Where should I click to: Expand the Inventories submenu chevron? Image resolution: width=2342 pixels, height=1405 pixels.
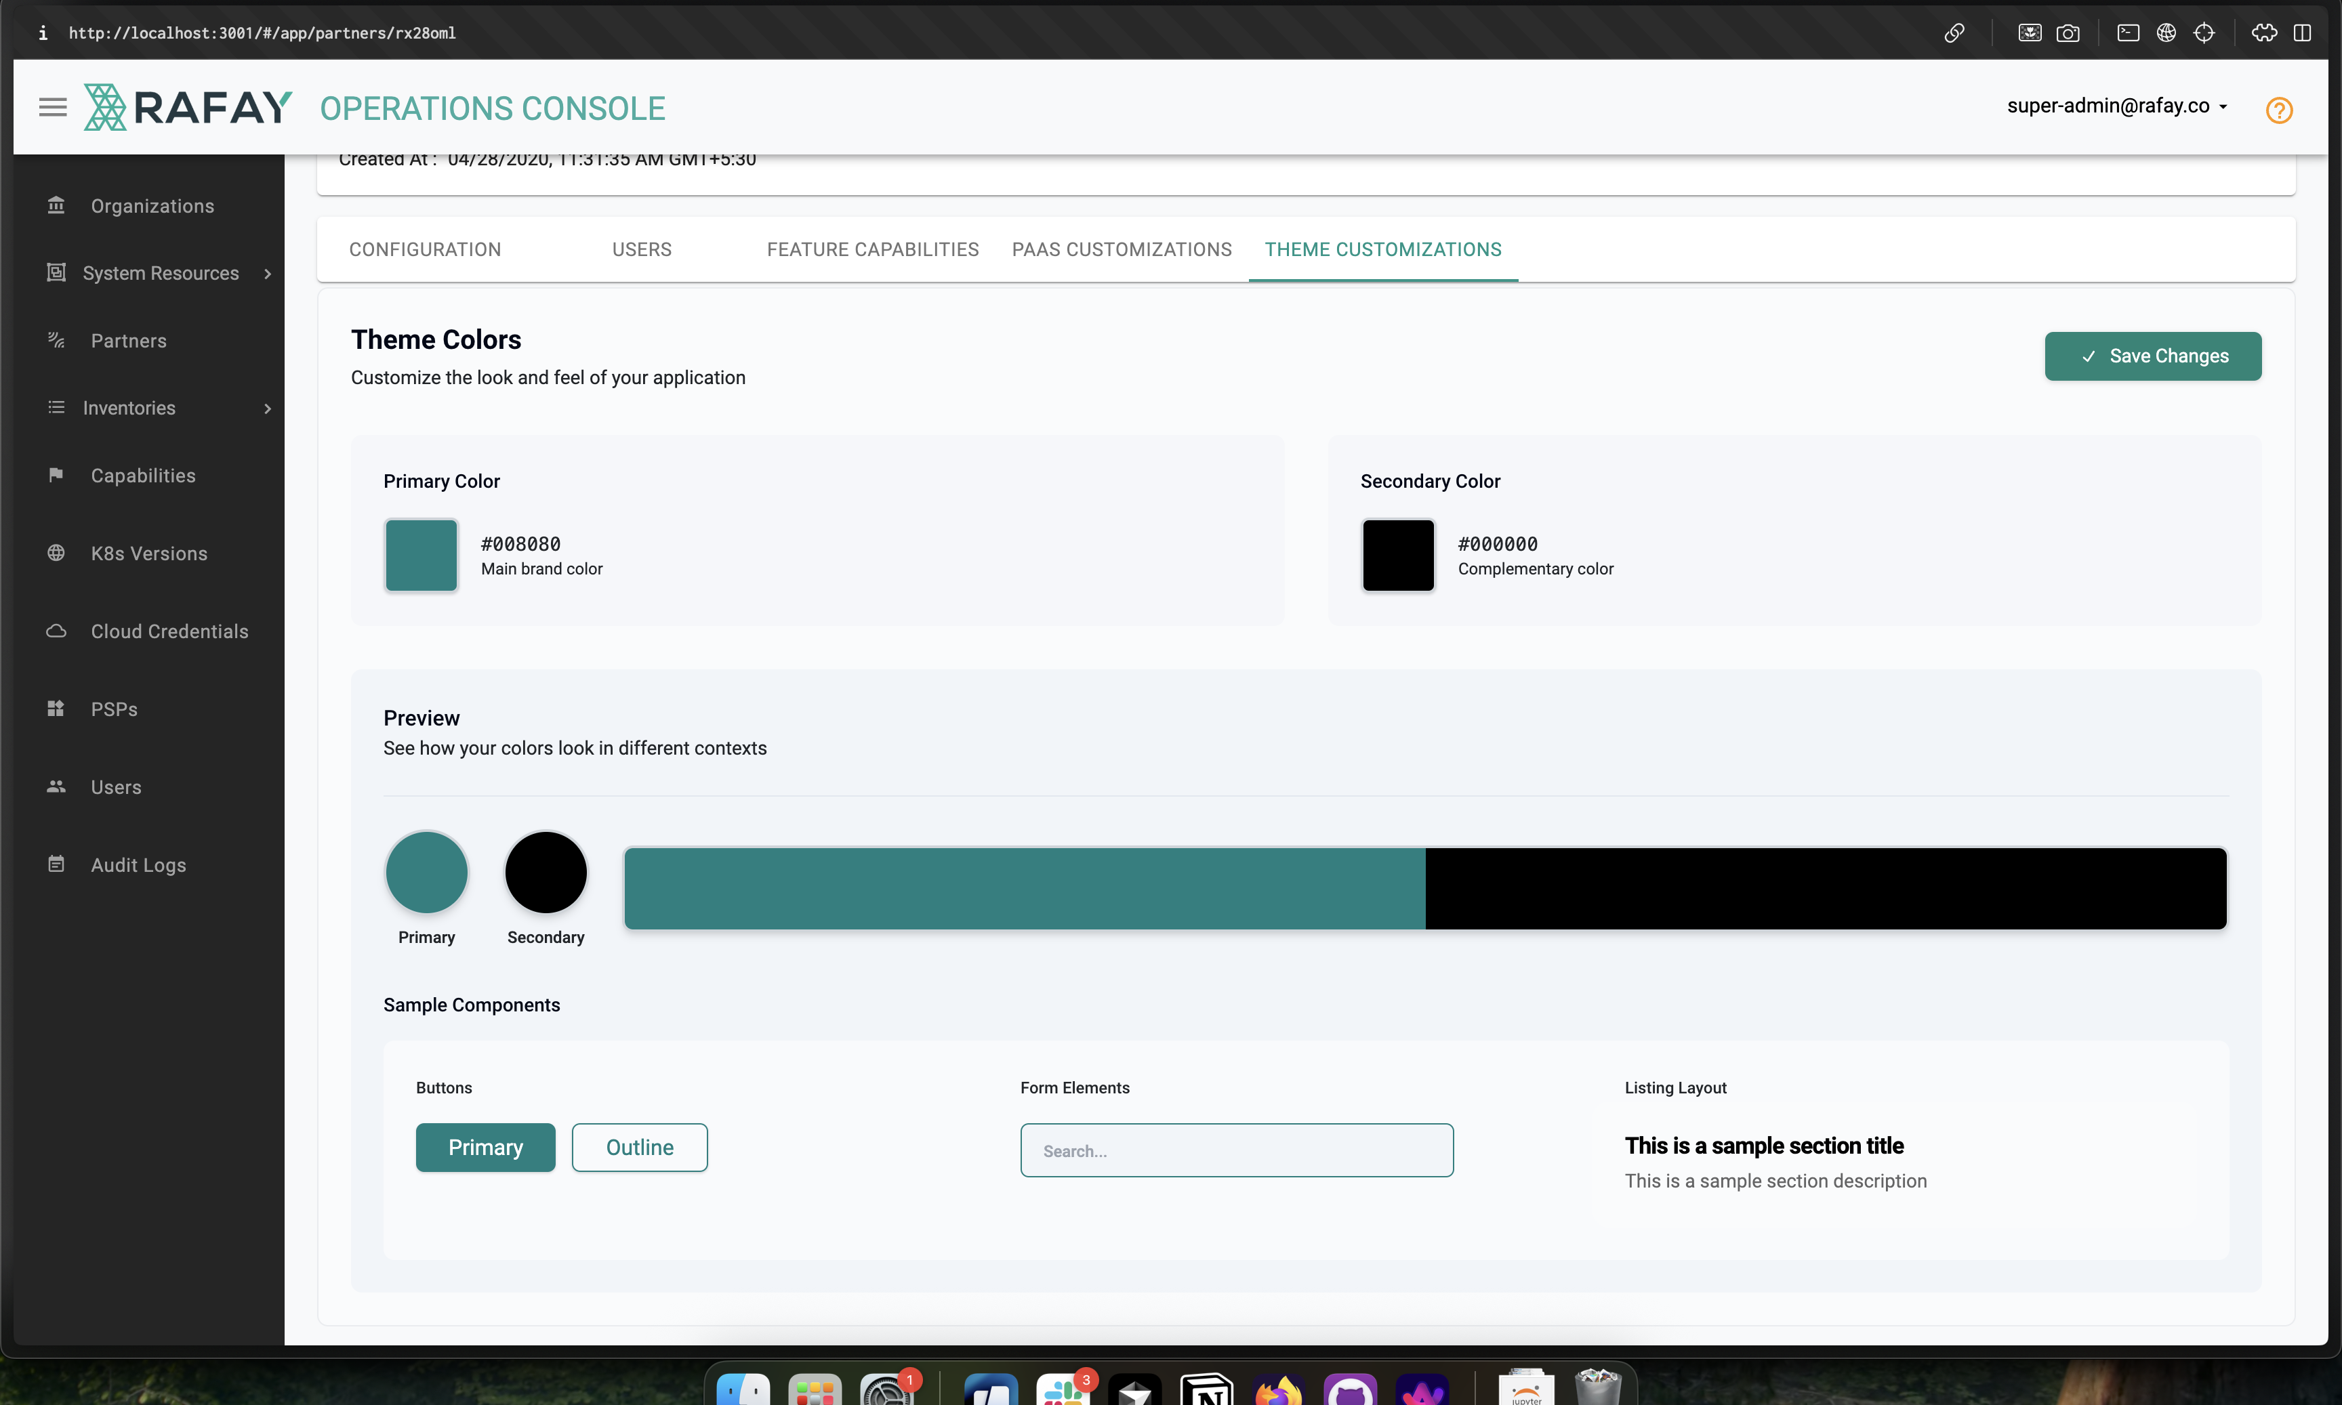[268, 409]
